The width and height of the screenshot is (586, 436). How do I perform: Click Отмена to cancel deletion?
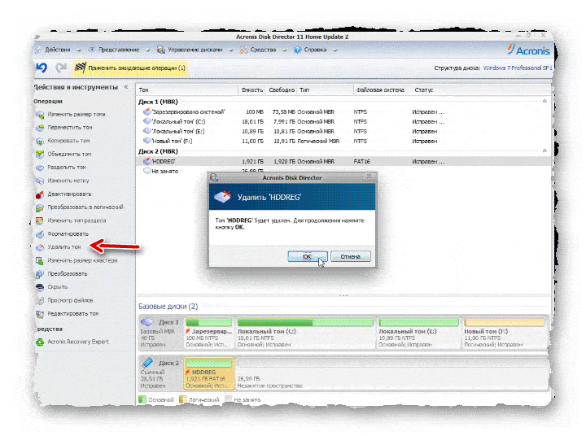351,257
